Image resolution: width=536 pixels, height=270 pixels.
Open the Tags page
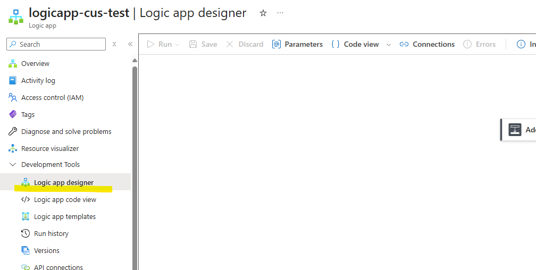coord(28,115)
